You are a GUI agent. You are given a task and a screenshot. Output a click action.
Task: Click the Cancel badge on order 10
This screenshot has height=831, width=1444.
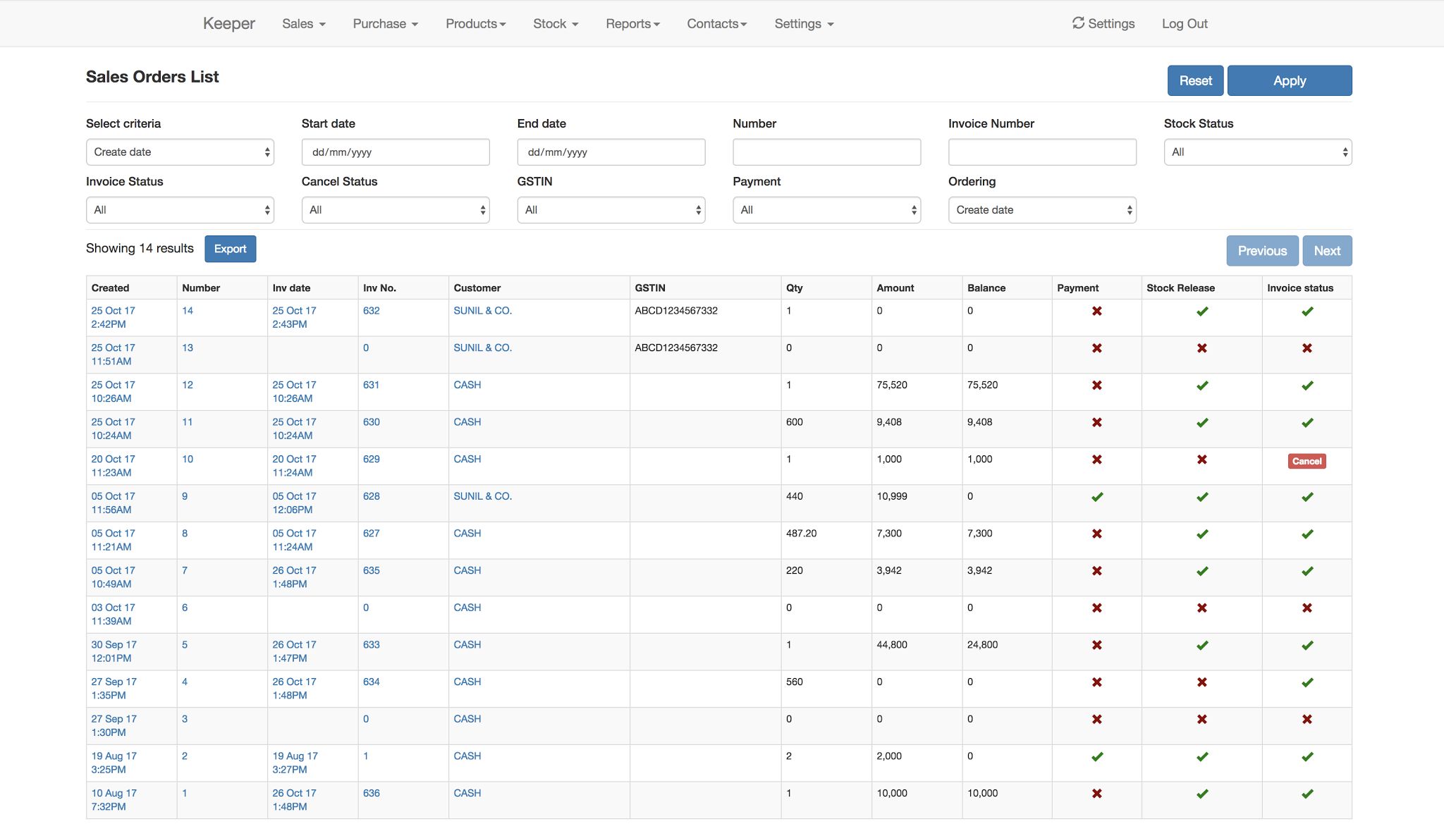(x=1307, y=461)
